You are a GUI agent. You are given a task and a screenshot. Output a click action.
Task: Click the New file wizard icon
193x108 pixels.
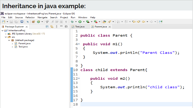pyautogui.click(x=4, y=22)
